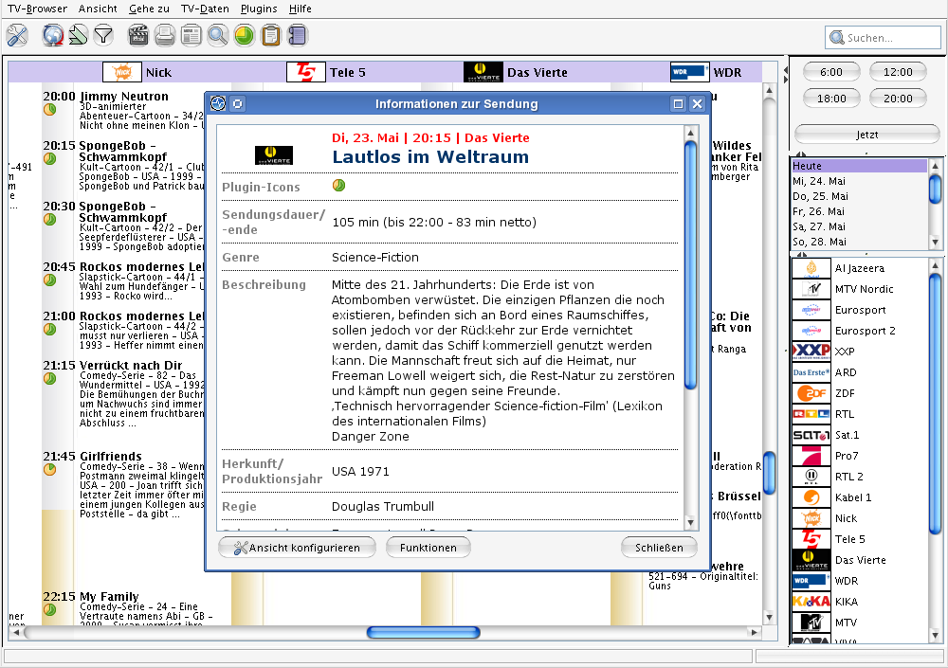Select Do, 25. Mai in the date list
948x668 pixels.
click(859, 196)
